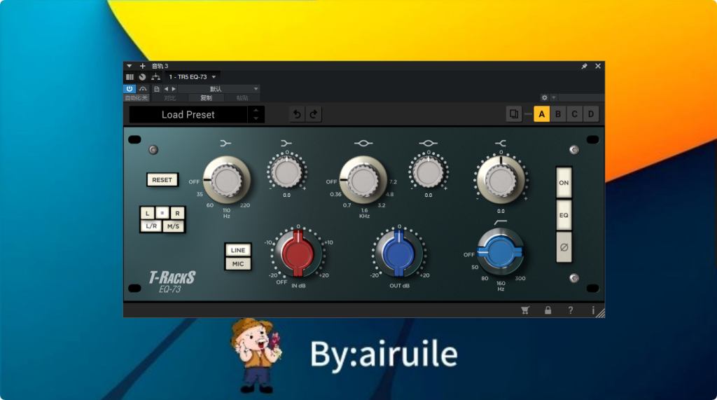This screenshot has width=717, height=400.
Task: Select MIC input mode
Action: pos(238,263)
